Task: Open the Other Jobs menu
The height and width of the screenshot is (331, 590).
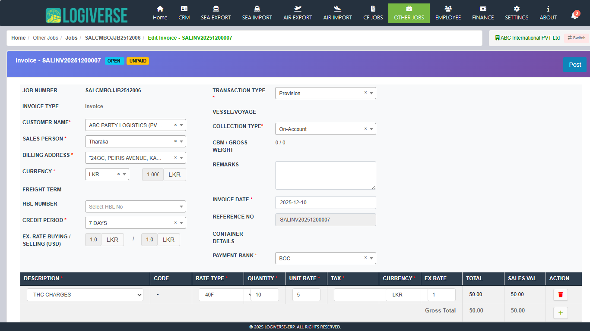Action: click(x=409, y=13)
